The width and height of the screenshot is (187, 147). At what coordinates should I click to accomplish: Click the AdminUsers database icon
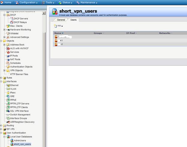coord(12,140)
